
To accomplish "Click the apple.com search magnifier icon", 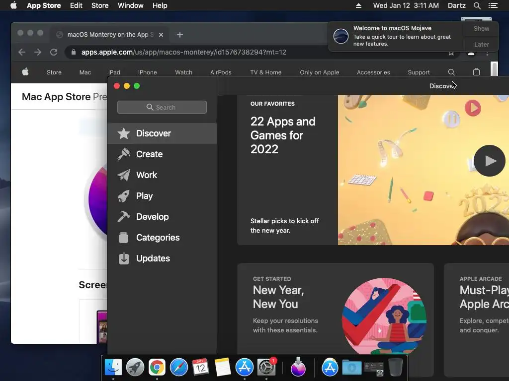I will [451, 72].
